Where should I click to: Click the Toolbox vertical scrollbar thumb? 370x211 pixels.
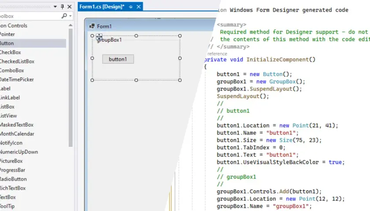tap(70, 87)
